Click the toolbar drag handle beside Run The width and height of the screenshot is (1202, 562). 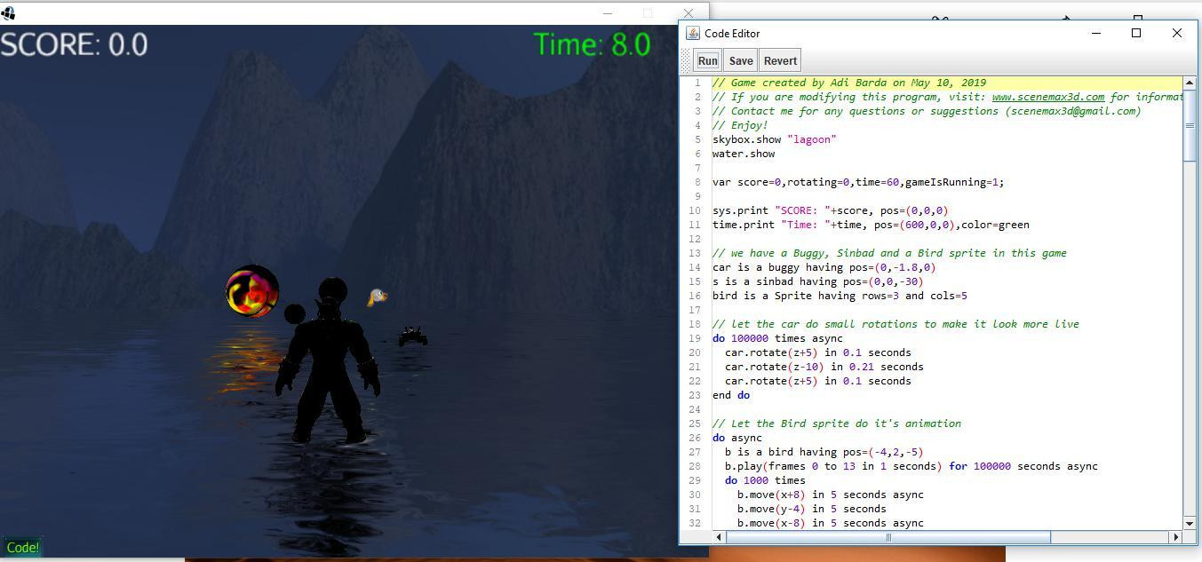[686, 60]
